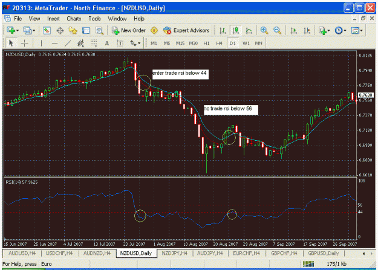
Task: Select the Crosshair tool
Action: pos(24,43)
